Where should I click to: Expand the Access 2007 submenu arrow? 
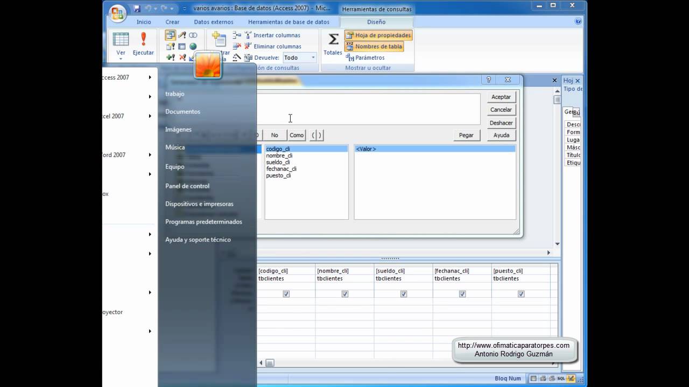150,77
